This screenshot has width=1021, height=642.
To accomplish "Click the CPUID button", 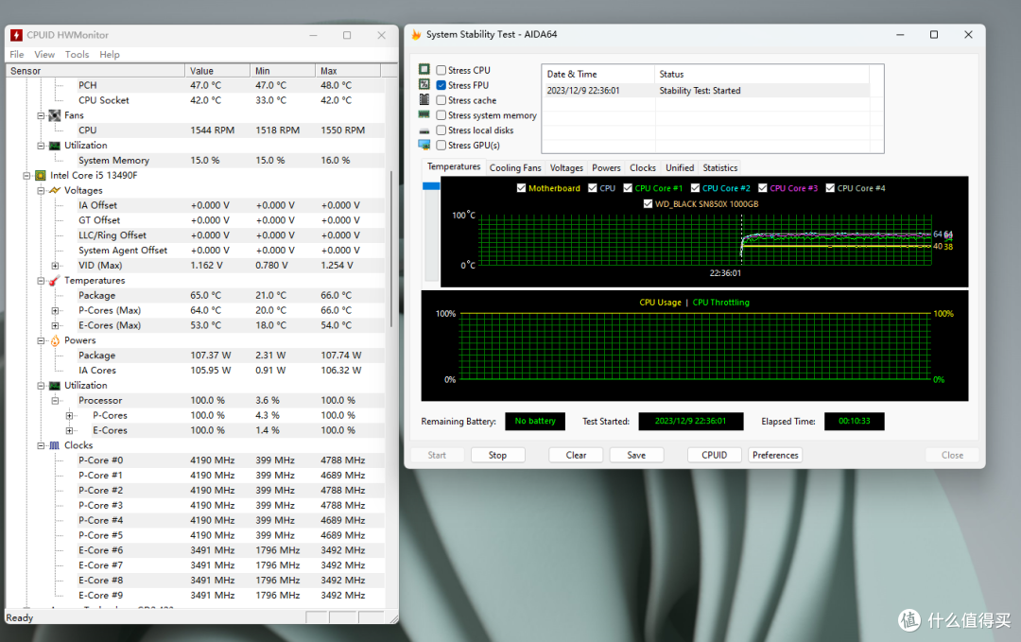I will [715, 455].
